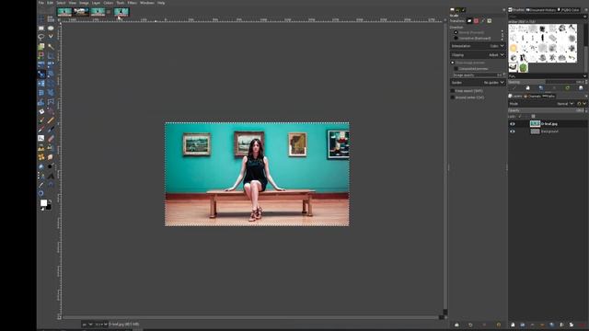Select the Text tool 'A' icon
This screenshot has height=331, width=589.
[x=51, y=176]
